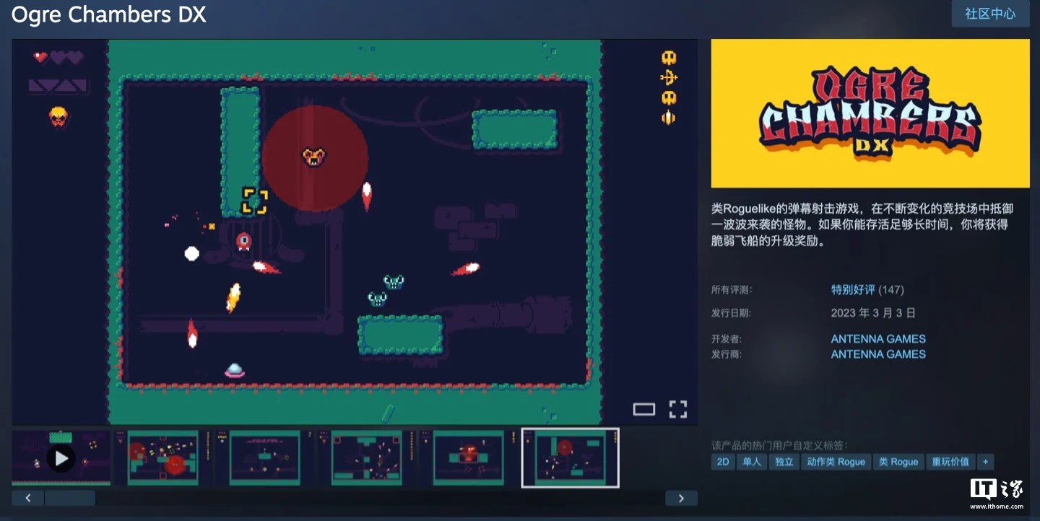Expand the screenshot viewer to fullscreen
1040x521 pixels.
pyautogui.click(x=677, y=409)
